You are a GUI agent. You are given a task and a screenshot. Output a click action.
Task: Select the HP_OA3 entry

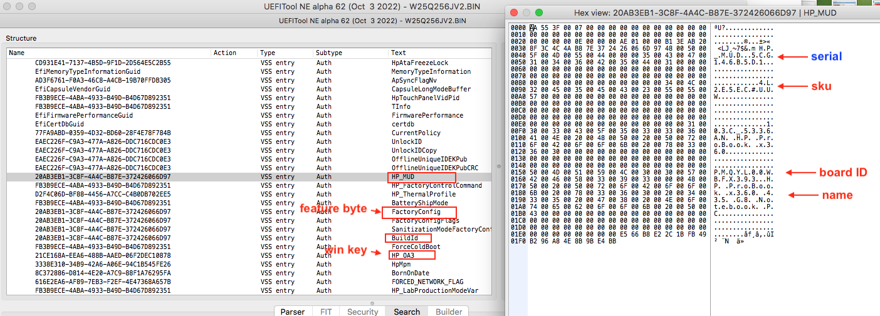[249, 255]
